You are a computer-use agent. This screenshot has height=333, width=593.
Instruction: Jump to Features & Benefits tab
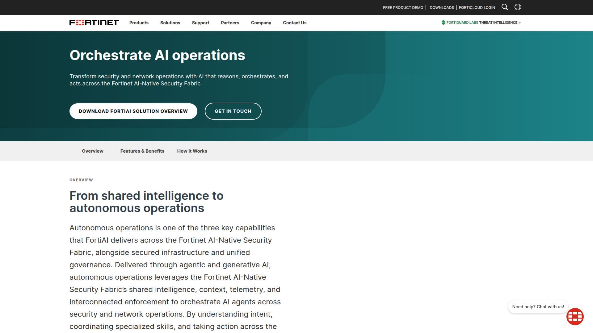point(142,151)
